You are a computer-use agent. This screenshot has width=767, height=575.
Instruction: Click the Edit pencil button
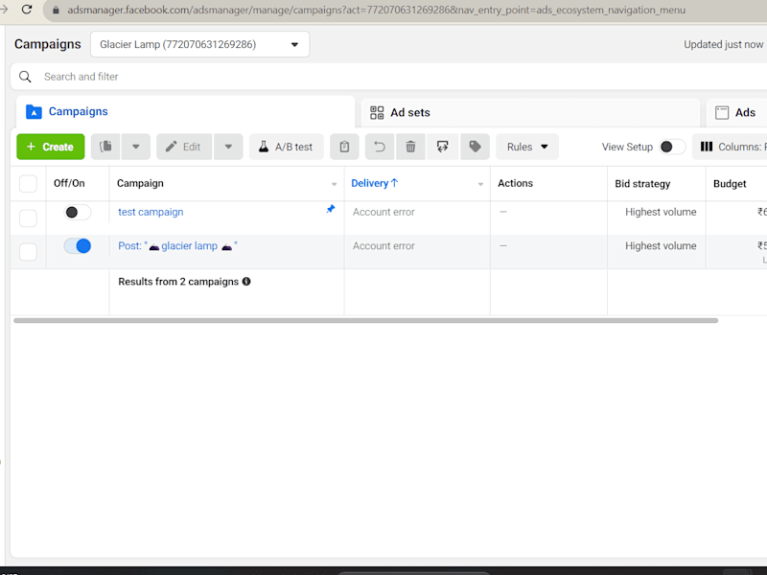(184, 147)
